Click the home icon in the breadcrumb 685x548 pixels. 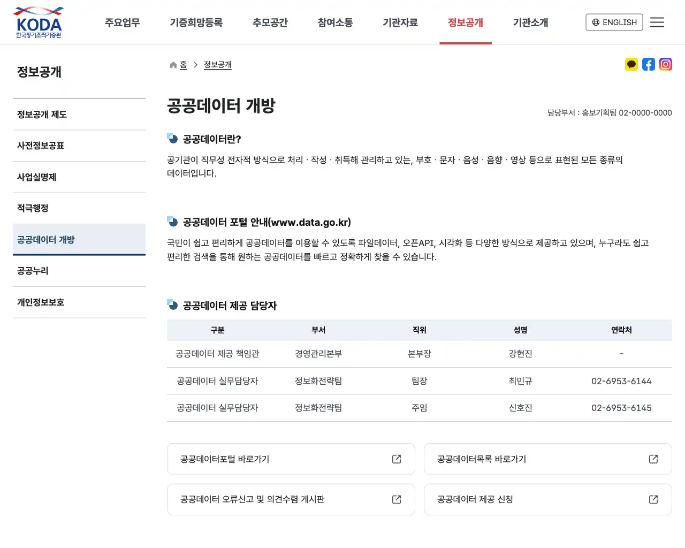[172, 64]
